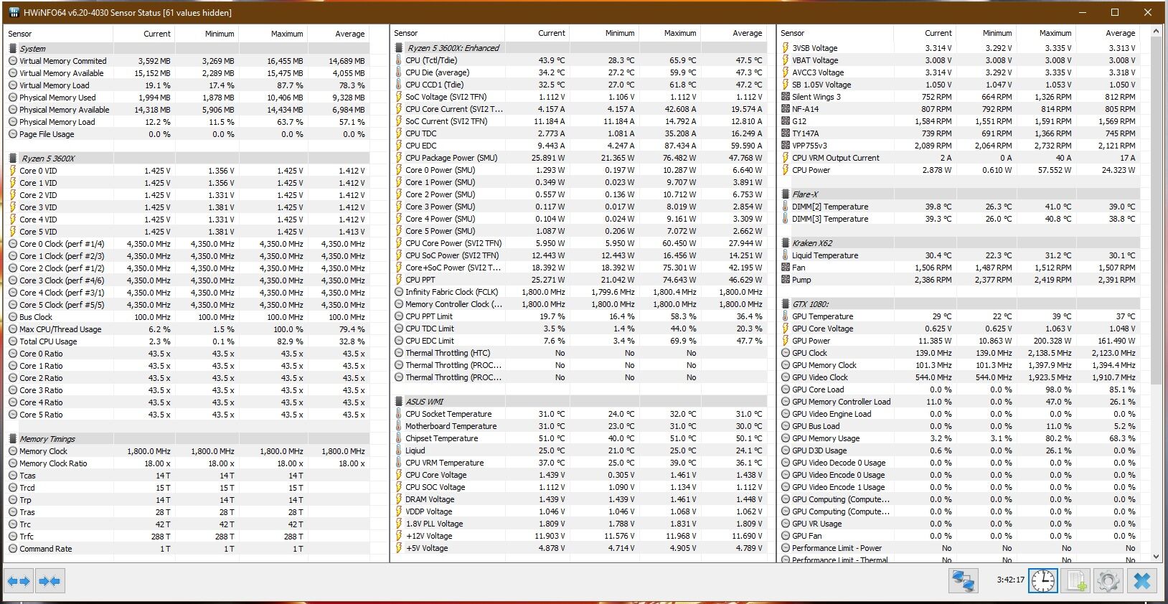
Task: Select the DRAM Voltage row
Action: 578,499
